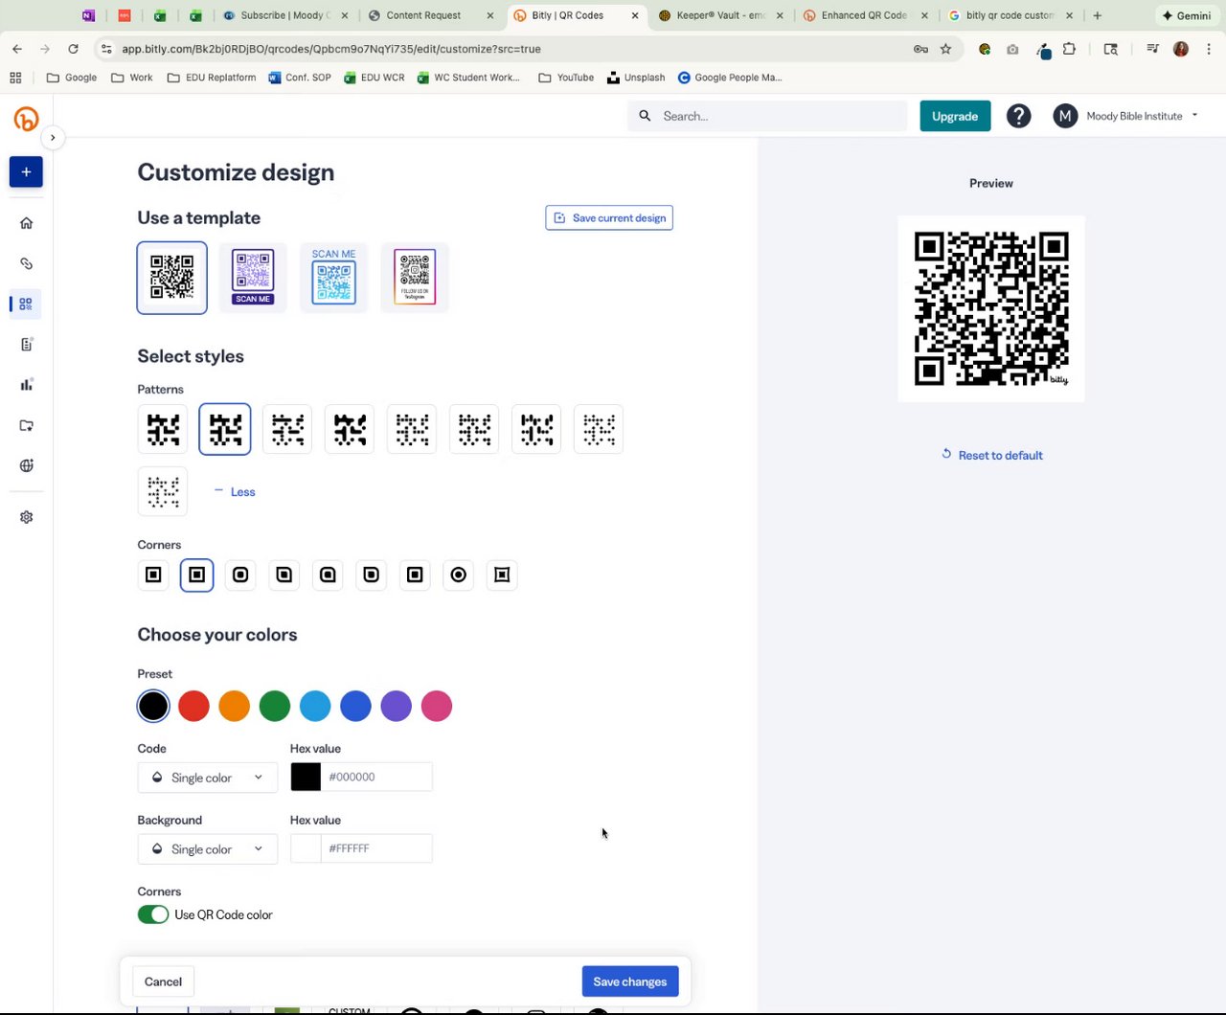Open the Code Single color dropdown
Screen dimensions: 1226x1015
click(208, 778)
